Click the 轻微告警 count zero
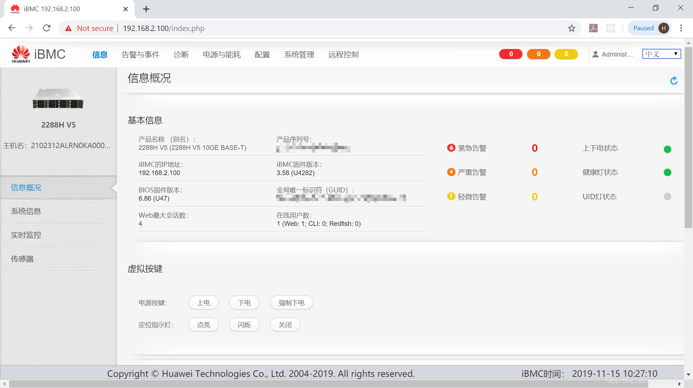Image resolution: width=693 pixels, height=388 pixels. point(535,197)
